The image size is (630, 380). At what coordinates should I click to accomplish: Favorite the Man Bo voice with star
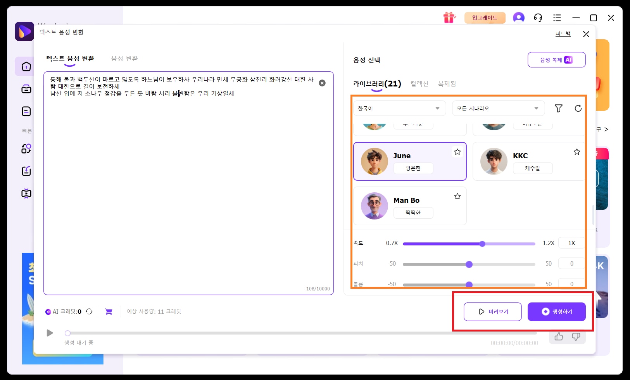pyautogui.click(x=457, y=196)
